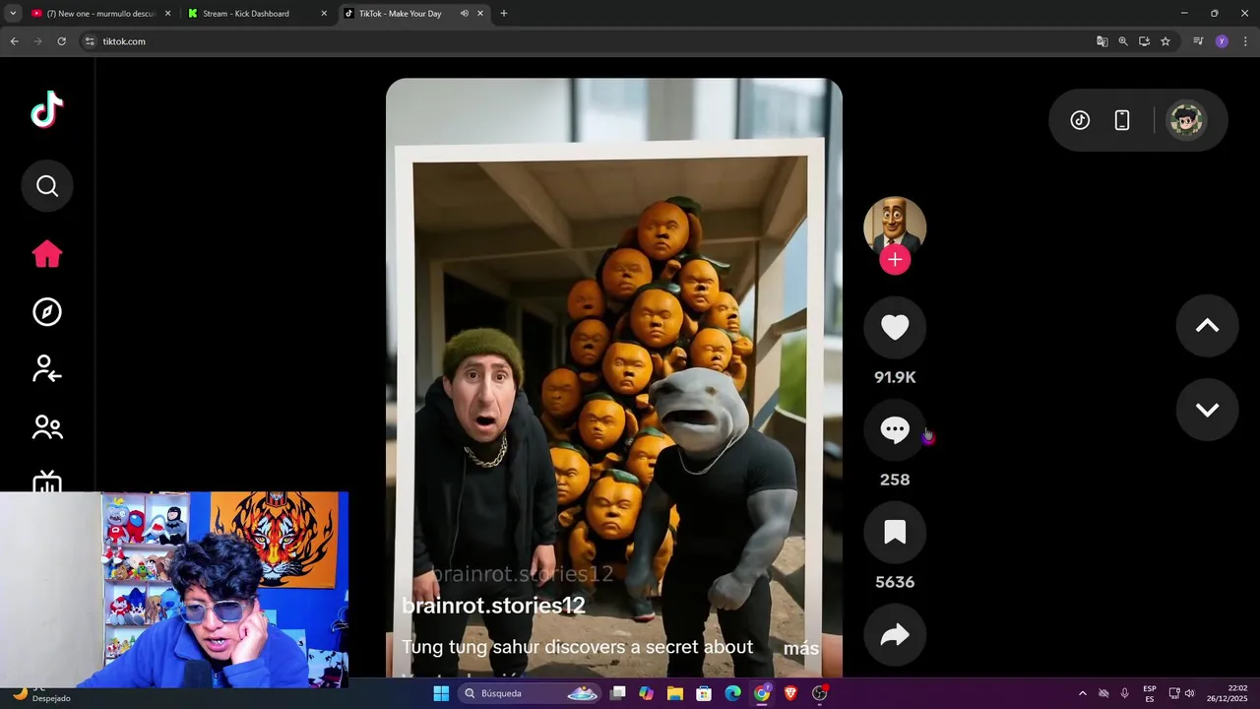
Task: Launch Copilot from the taskbar
Action: pyautogui.click(x=646, y=693)
